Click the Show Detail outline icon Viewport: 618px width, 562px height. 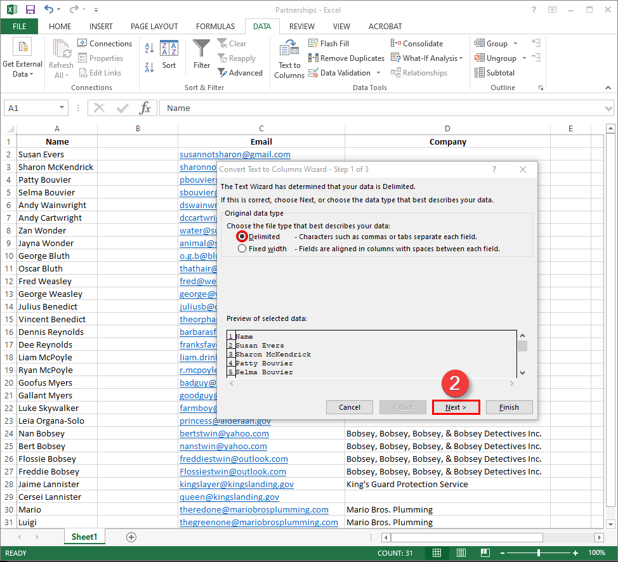tap(536, 42)
